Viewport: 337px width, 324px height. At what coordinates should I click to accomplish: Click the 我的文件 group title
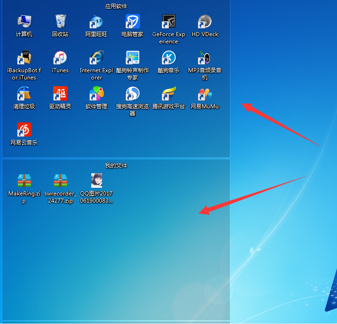pos(116,166)
